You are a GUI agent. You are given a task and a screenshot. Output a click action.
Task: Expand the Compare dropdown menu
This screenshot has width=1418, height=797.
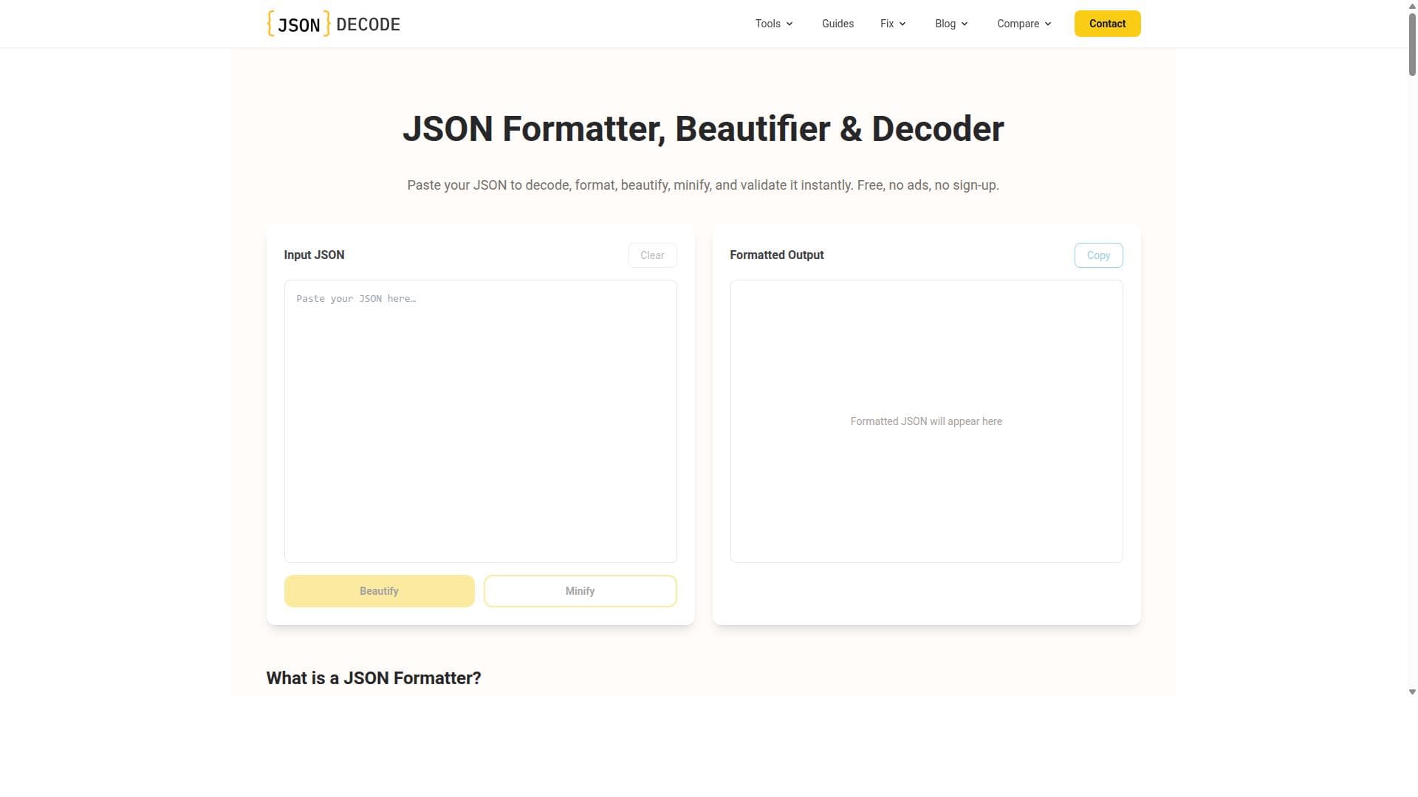[1024, 24]
